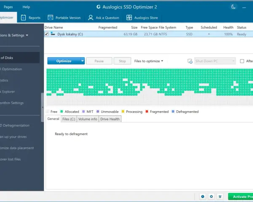
Task: Open Statistics in sidebar
Action: [x=4, y=80]
